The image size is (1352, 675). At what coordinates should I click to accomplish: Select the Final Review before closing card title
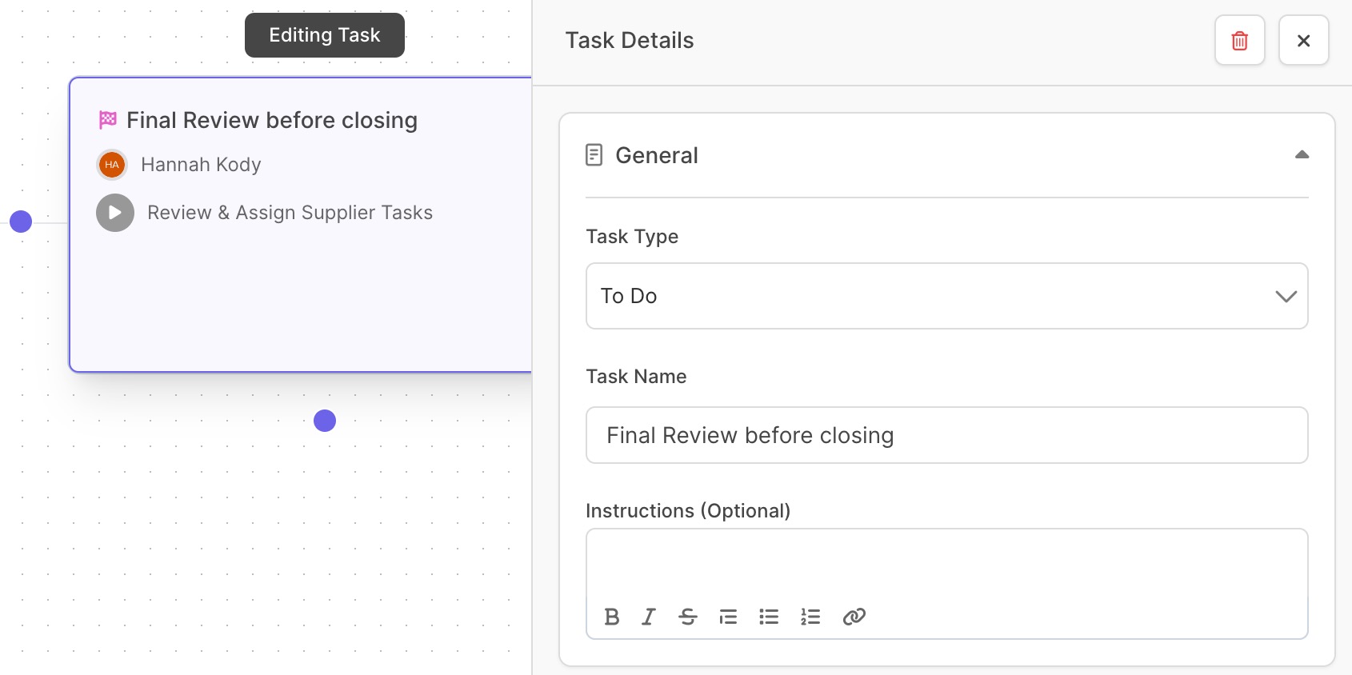point(272,120)
